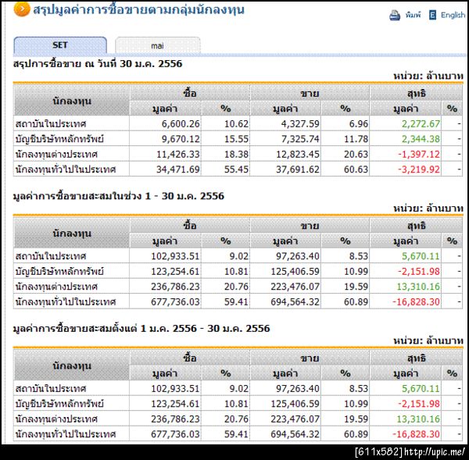Click the ซื้อ header in first table
This screenshot has width=469, height=460.
[x=190, y=93]
